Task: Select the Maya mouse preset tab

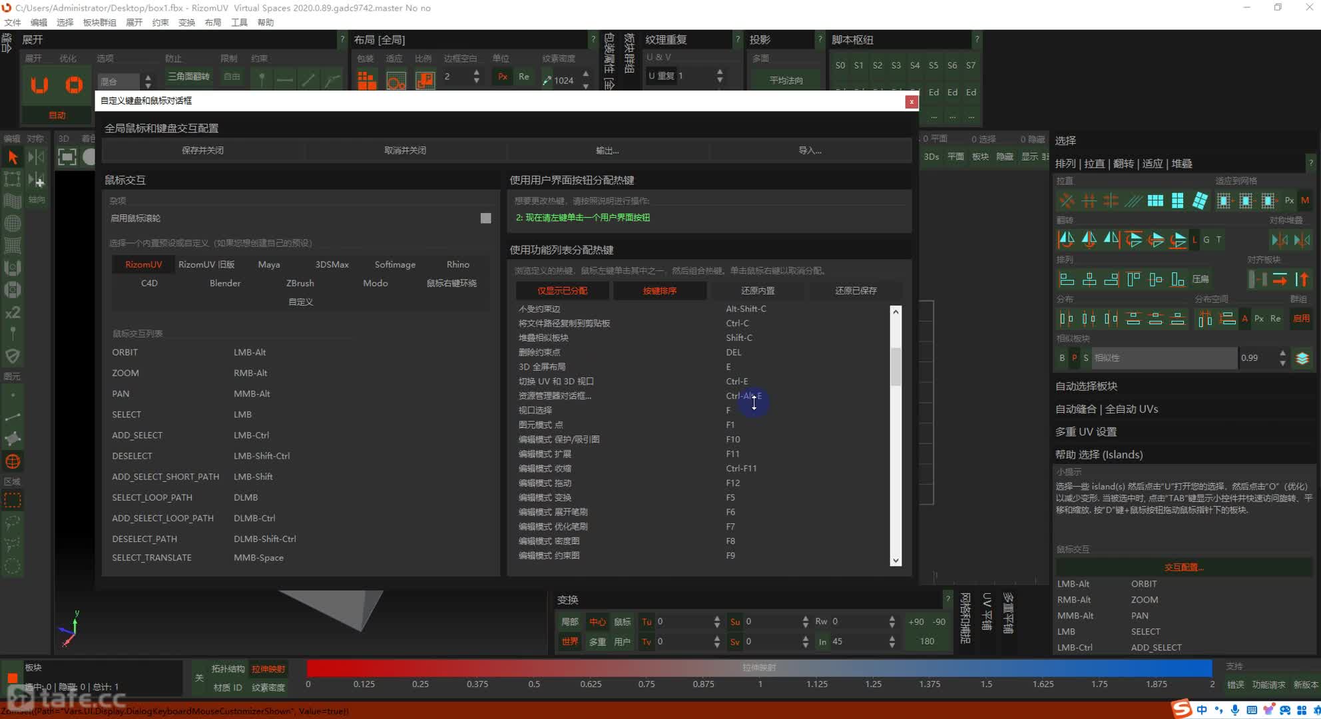Action: click(x=268, y=264)
